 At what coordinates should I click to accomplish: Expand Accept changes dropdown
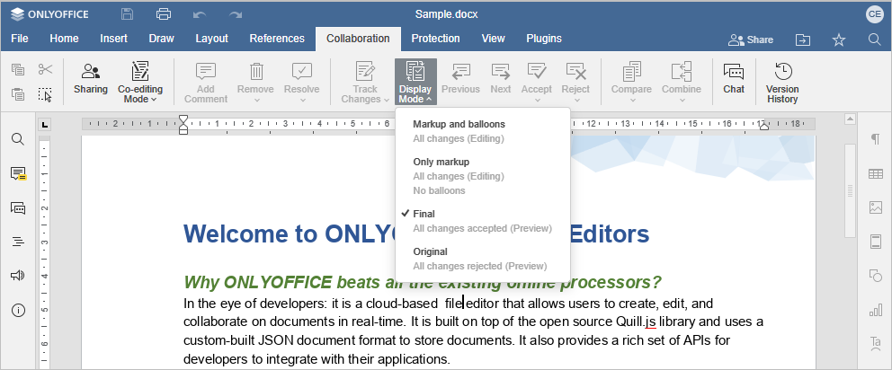(x=537, y=100)
